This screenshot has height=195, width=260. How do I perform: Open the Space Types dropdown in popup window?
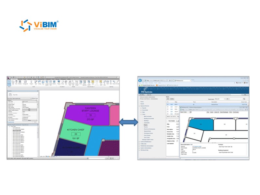(186, 112)
